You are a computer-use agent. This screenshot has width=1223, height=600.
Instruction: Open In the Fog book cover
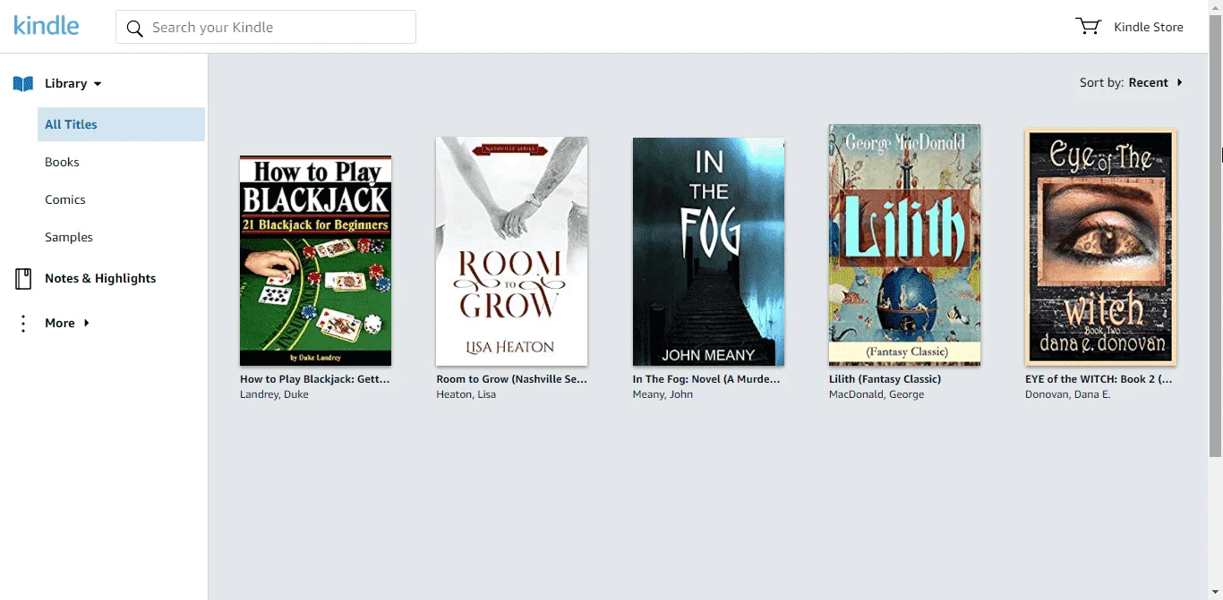[708, 251]
